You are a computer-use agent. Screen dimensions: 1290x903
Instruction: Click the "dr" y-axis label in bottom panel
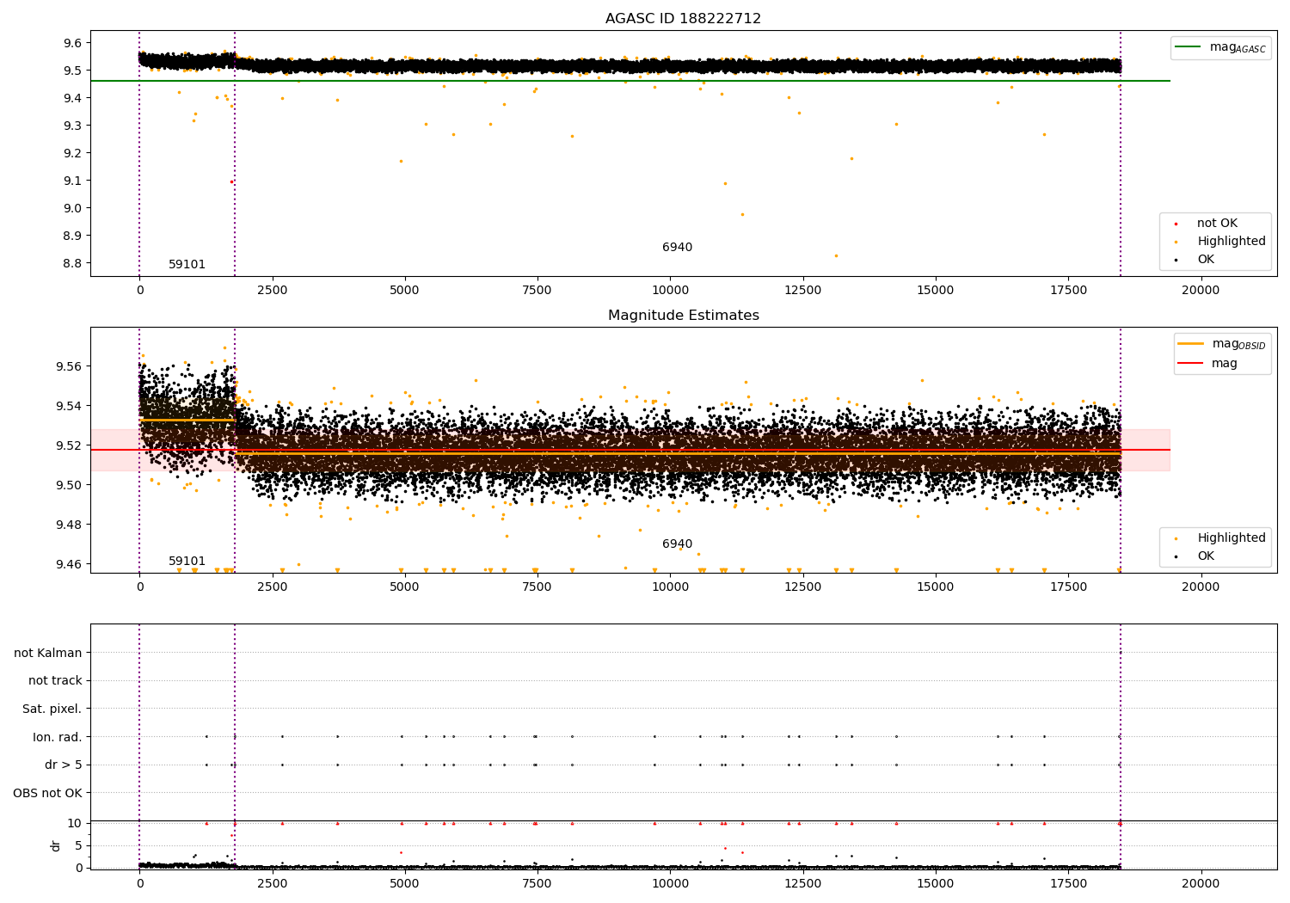pos(56,845)
